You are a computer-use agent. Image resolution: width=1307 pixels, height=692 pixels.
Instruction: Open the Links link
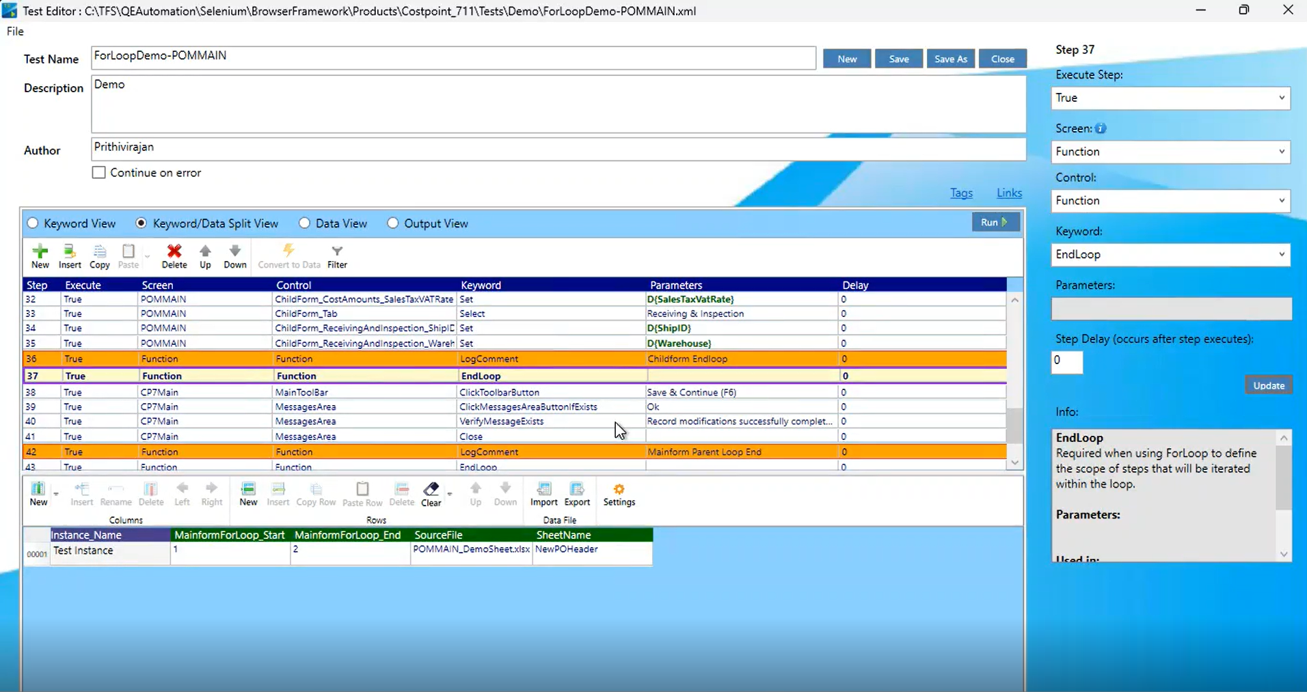pyautogui.click(x=1009, y=193)
